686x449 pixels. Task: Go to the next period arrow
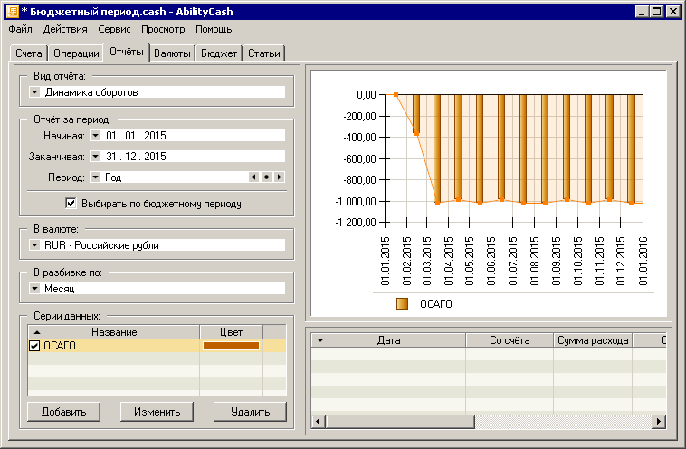279,177
